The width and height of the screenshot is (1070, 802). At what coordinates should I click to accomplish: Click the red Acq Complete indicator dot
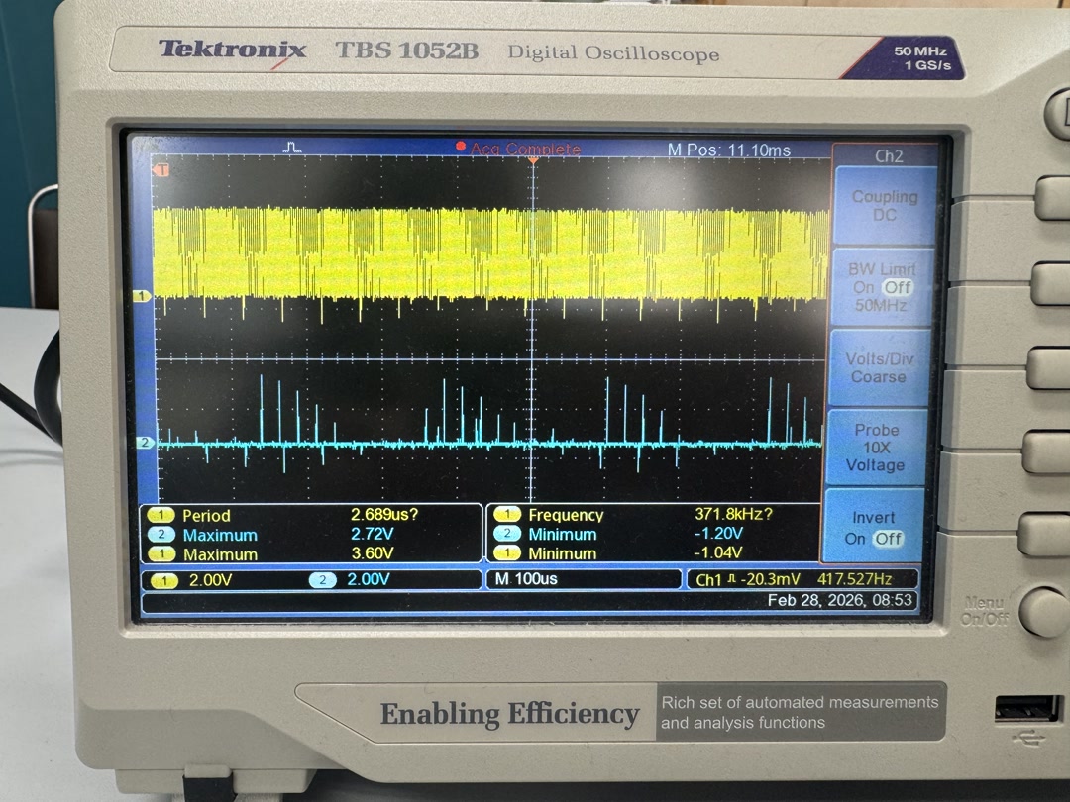459,148
